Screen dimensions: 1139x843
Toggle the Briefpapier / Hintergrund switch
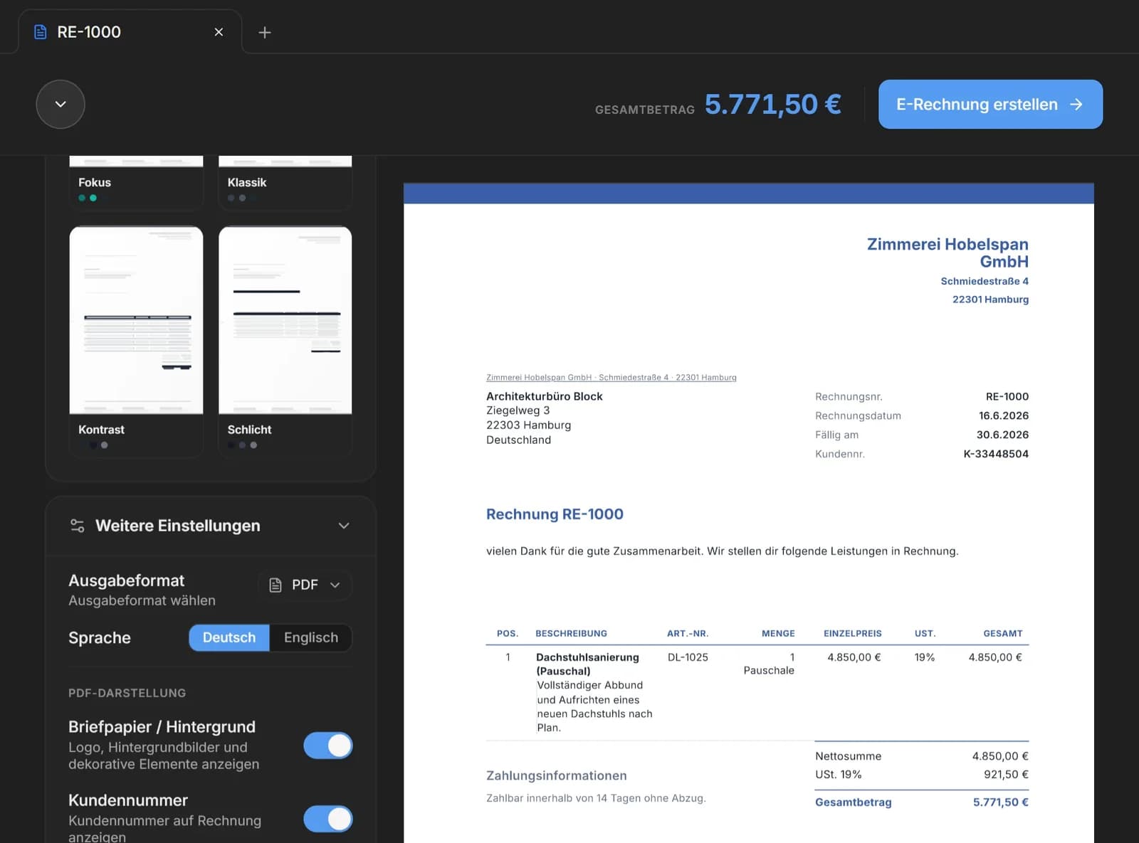coord(328,746)
